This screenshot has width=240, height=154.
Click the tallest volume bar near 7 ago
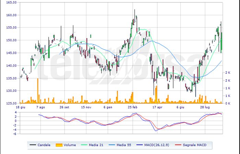38,91
